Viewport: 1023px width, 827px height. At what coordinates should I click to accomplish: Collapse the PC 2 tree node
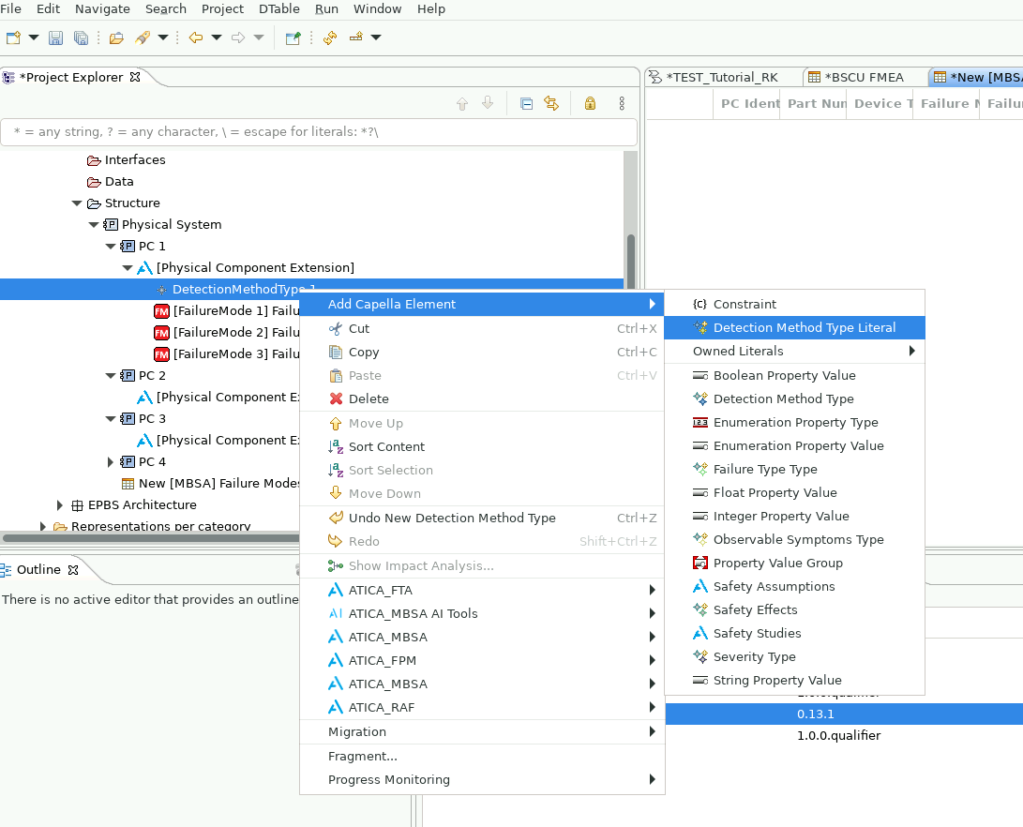pyautogui.click(x=111, y=376)
